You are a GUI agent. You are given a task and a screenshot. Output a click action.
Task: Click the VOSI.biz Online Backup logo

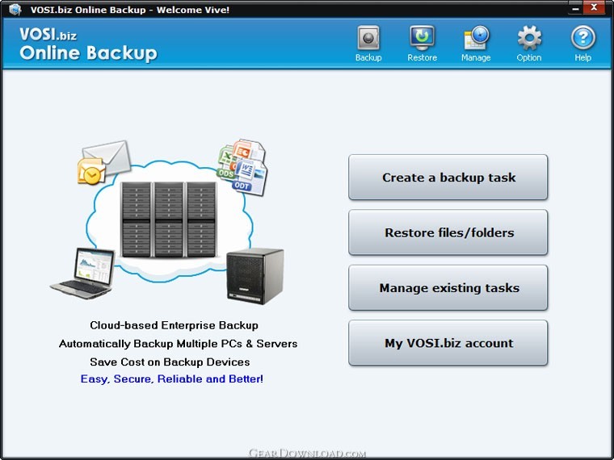(x=88, y=44)
